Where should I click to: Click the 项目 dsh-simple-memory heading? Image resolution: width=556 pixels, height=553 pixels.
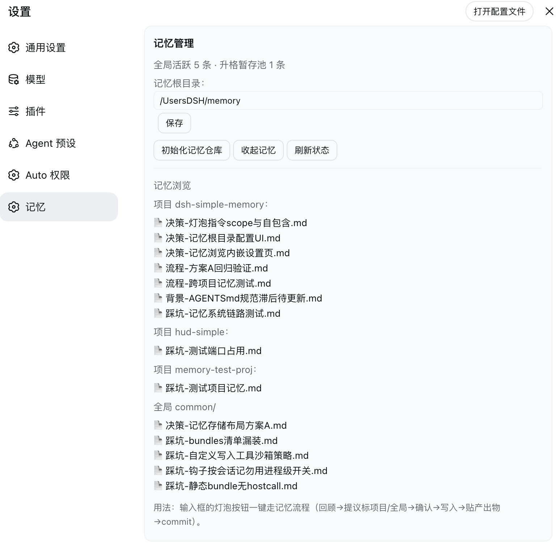point(211,204)
